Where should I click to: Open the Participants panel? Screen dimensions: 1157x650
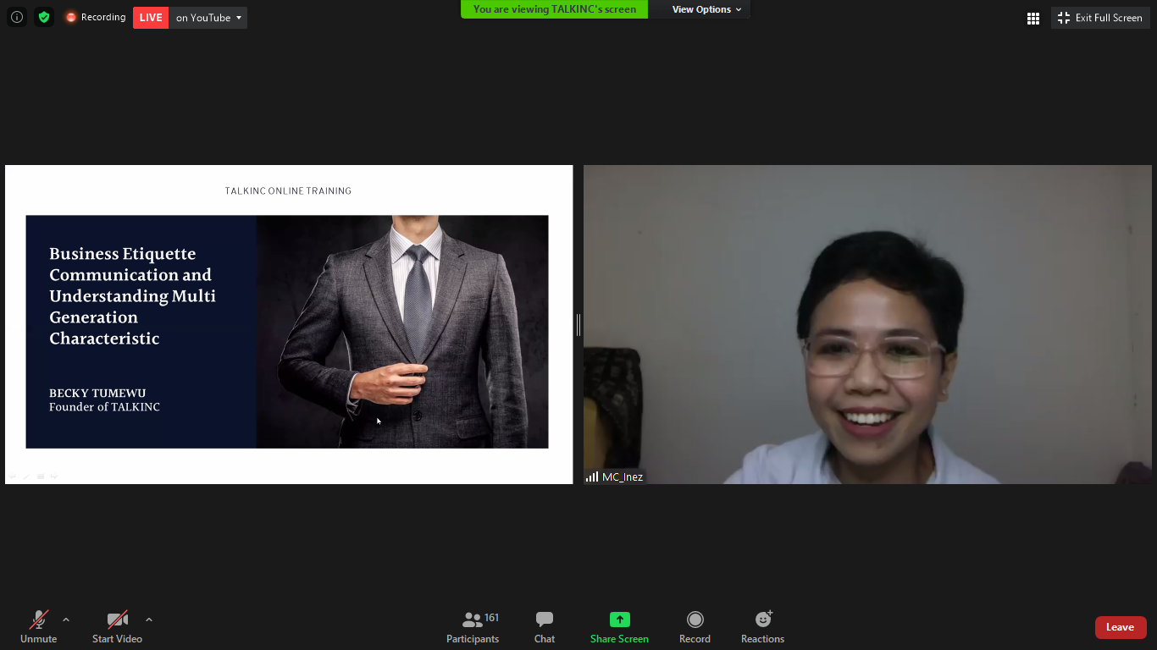click(x=473, y=627)
